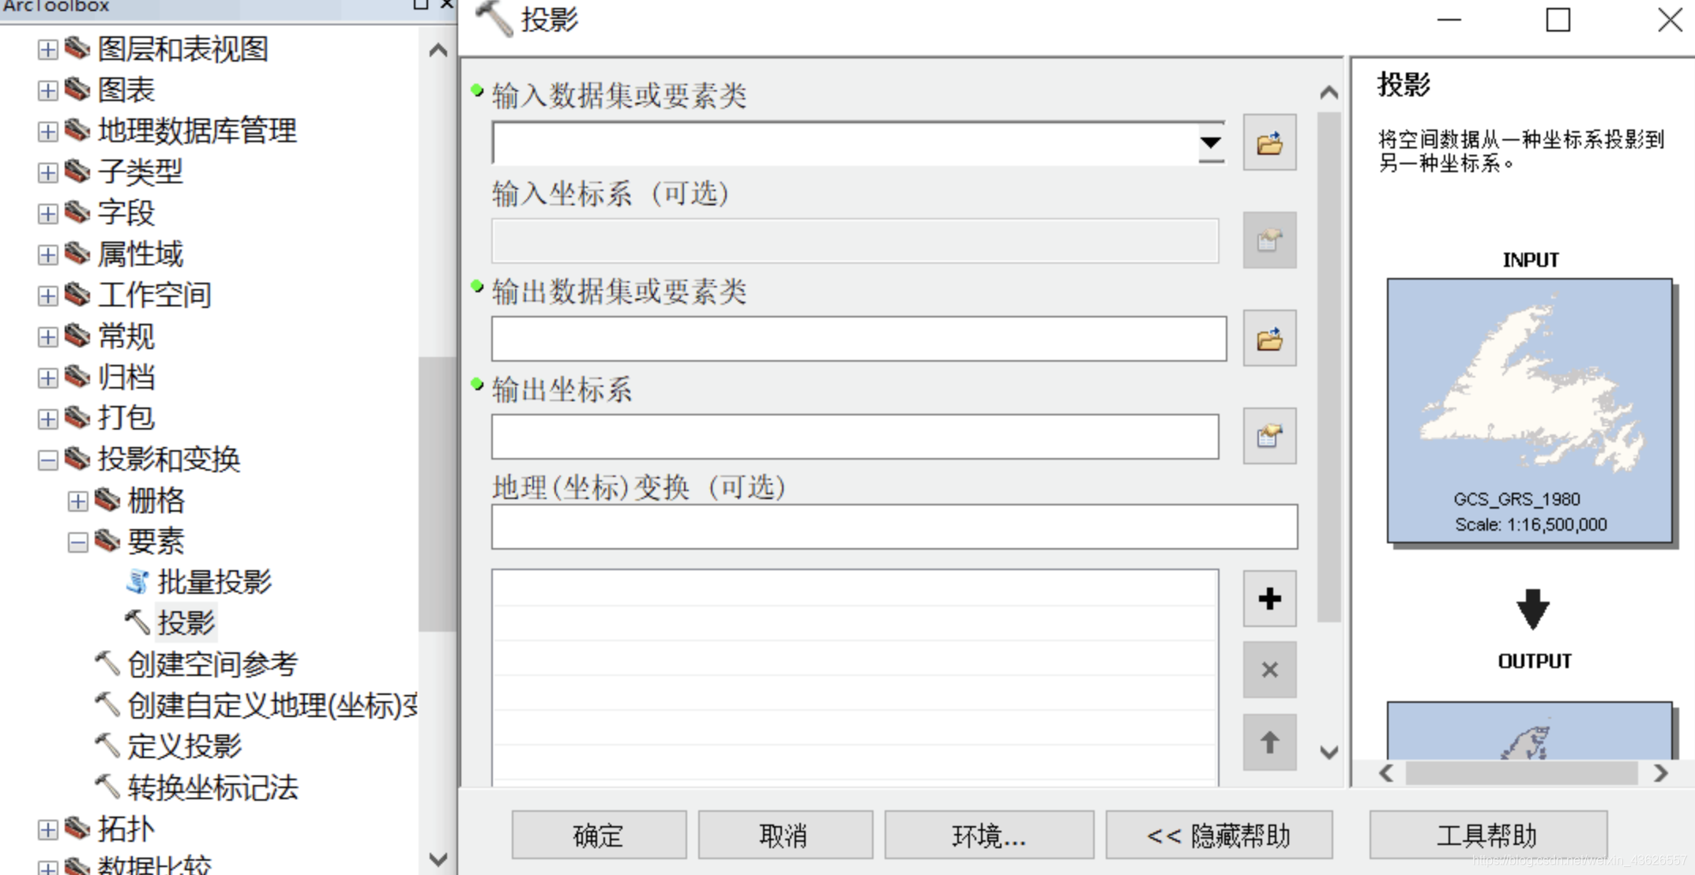Open the 定义投影 hammer tool

click(184, 746)
